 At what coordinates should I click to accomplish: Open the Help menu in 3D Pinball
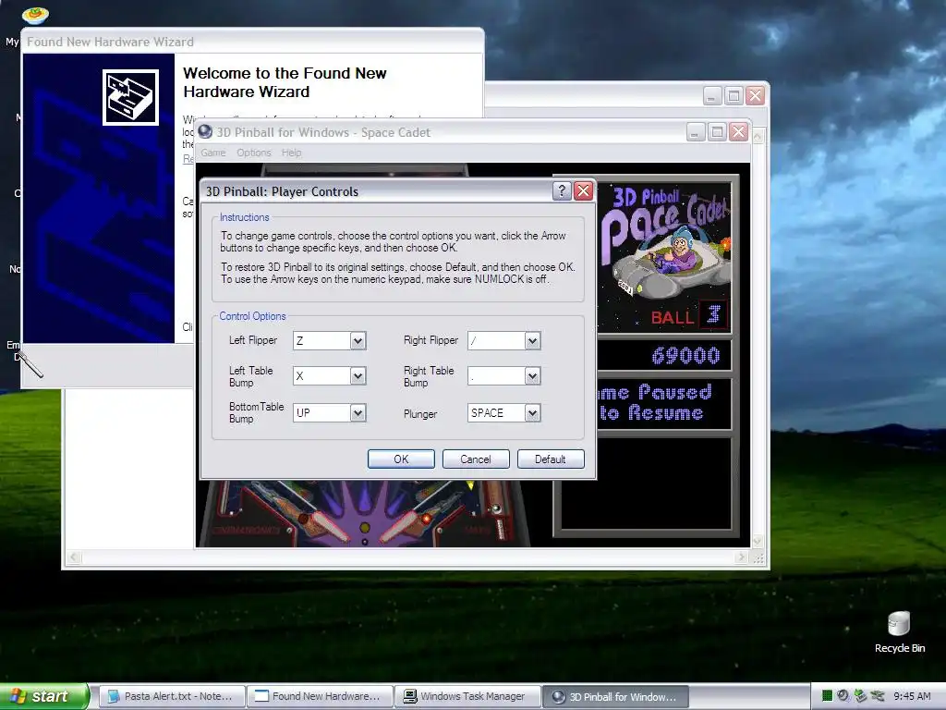[291, 153]
